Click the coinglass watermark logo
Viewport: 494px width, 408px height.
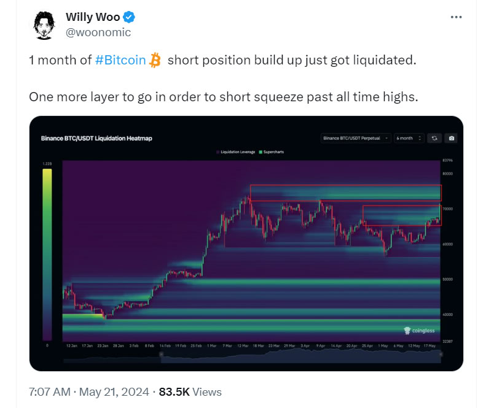pos(419,330)
